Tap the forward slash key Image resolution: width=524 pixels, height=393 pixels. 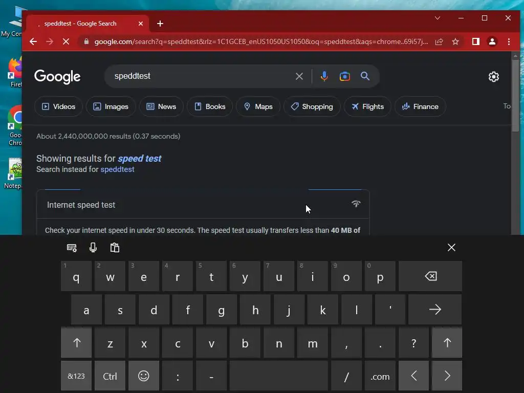346,376
